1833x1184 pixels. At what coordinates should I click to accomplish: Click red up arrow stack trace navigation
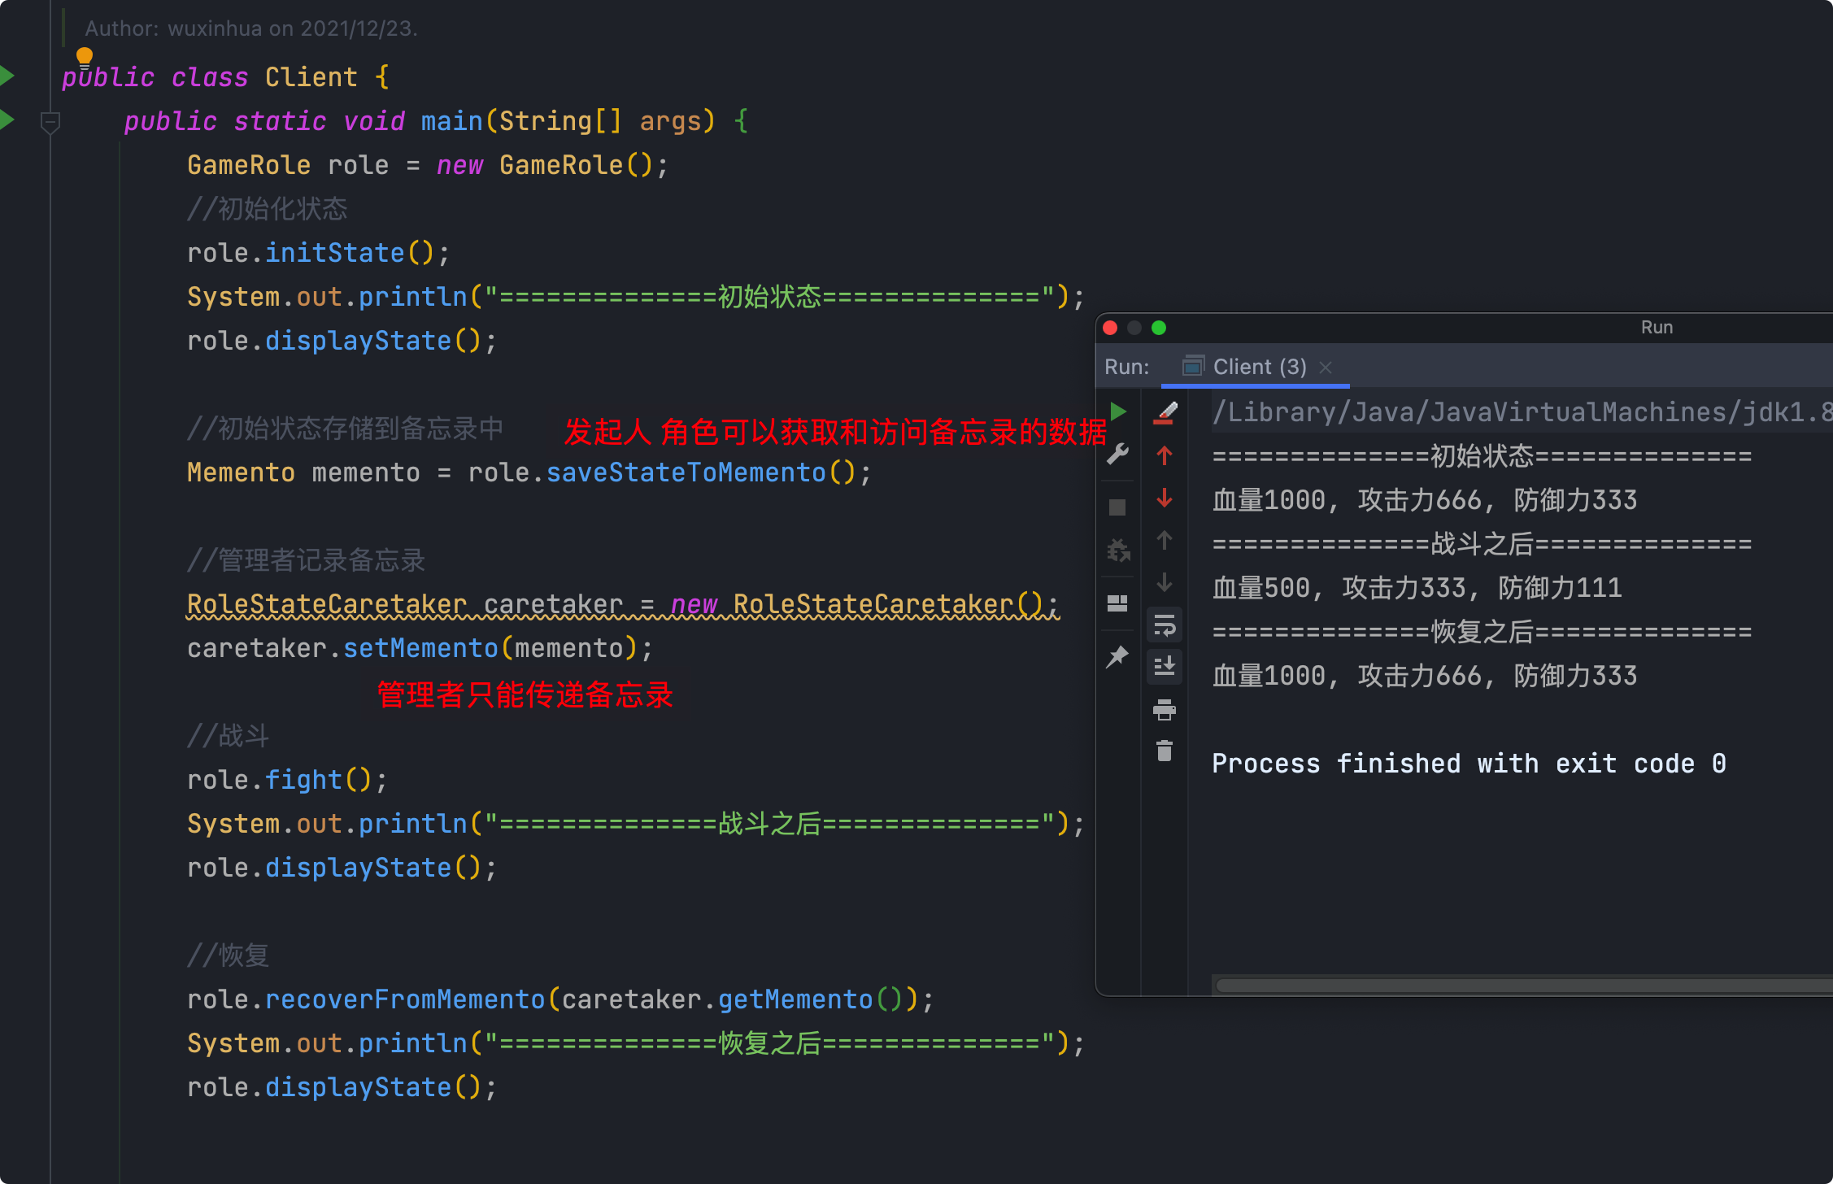point(1165,455)
